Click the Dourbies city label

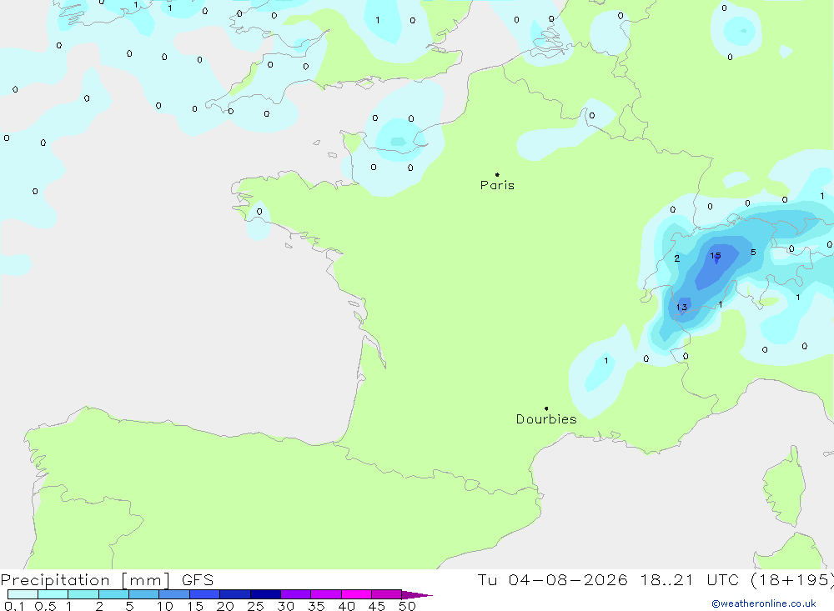click(x=546, y=419)
